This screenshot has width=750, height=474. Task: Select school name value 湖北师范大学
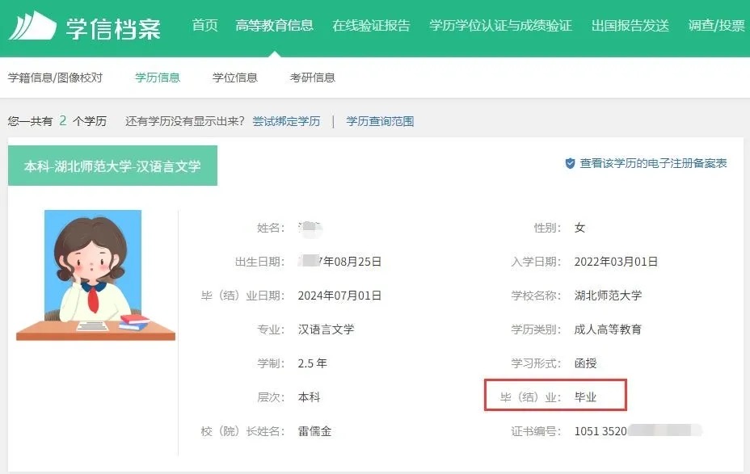pyautogui.click(x=608, y=296)
